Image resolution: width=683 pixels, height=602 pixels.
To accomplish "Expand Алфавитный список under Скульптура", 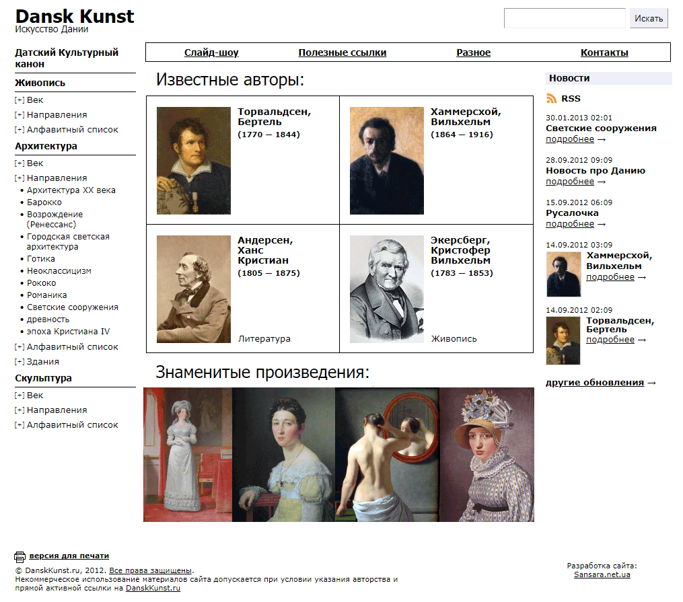I will 20,425.
